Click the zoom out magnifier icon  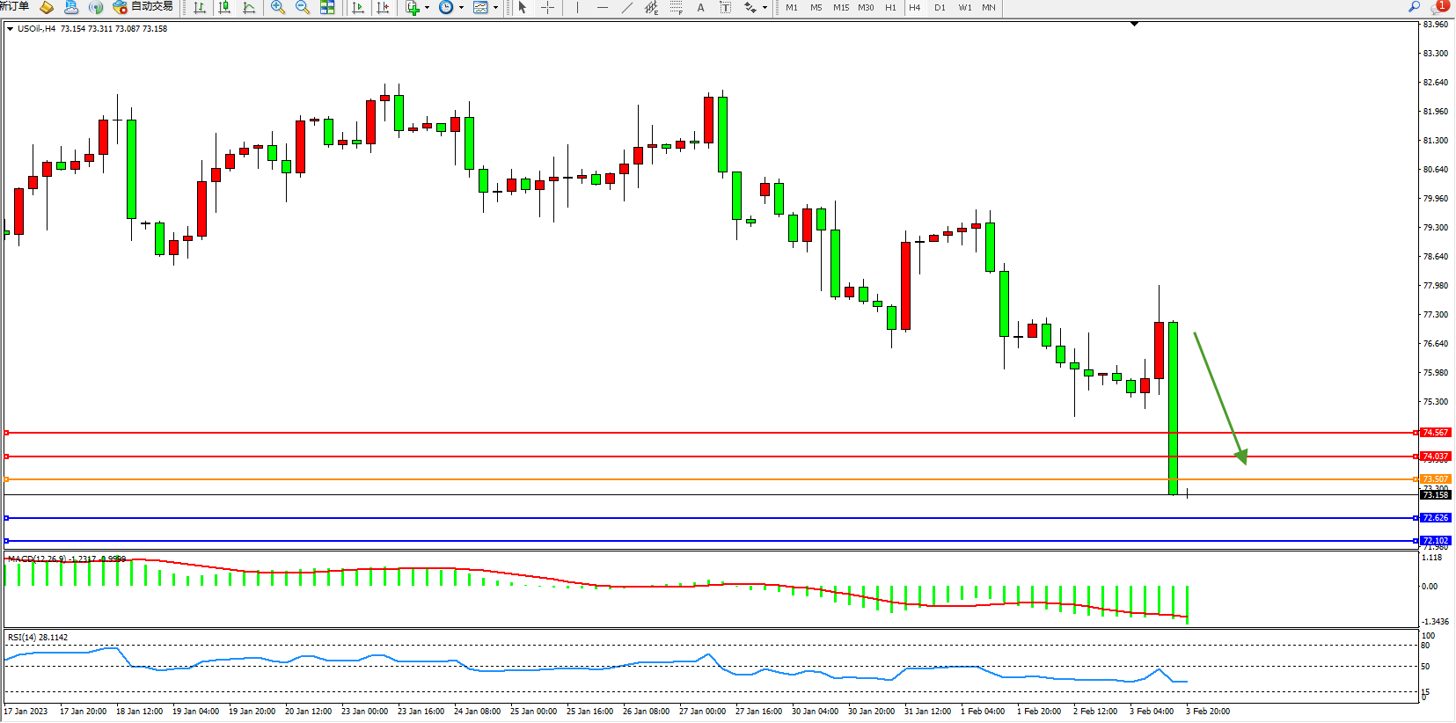click(x=303, y=8)
